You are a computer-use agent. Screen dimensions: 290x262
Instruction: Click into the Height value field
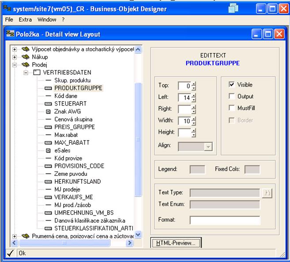[x=185, y=133]
